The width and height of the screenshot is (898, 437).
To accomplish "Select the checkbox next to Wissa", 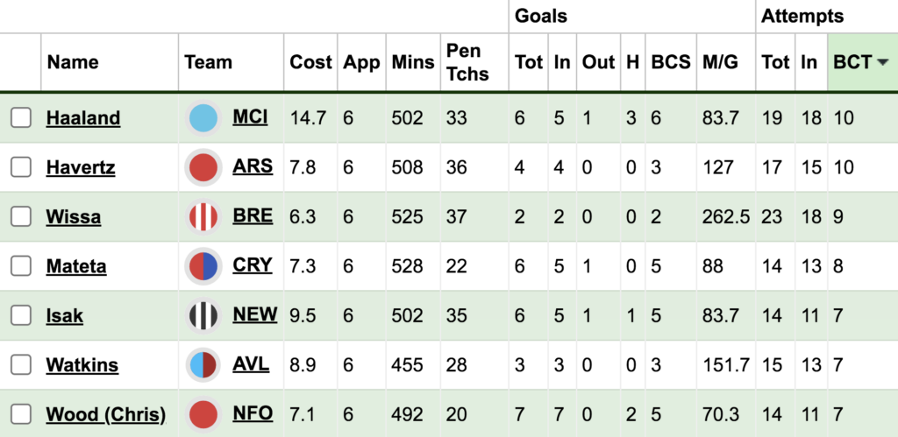I will tap(21, 217).
